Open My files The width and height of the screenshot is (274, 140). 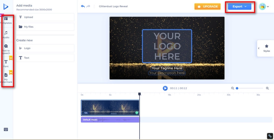pyautogui.click(x=45, y=27)
